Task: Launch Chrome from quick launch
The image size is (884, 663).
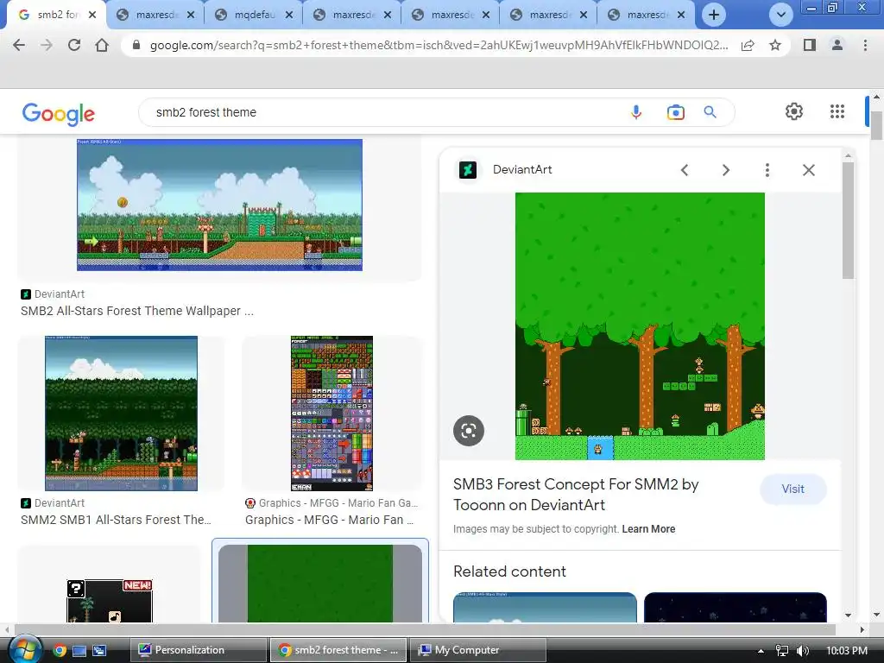Action: [x=60, y=651]
